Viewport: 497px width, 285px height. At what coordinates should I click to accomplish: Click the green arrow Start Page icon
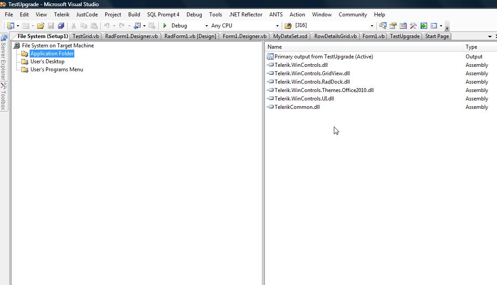click(x=424, y=26)
